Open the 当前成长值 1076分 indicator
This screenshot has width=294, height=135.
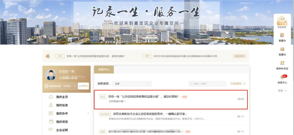tap(60, 86)
